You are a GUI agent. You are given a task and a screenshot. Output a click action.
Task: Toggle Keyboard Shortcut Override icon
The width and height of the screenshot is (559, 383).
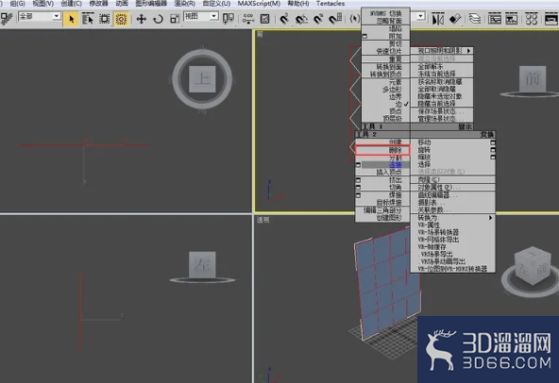[x=265, y=19]
